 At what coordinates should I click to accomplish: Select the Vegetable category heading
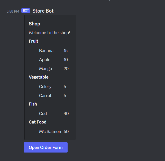click(x=39, y=77)
